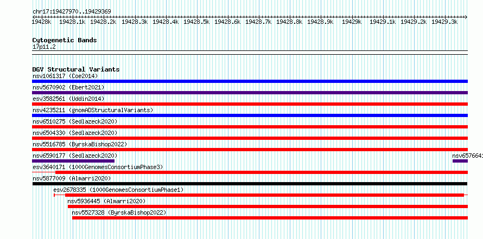Click the 17p11.2 band label
This screenshot has height=239, width=483.
pyautogui.click(x=44, y=47)
